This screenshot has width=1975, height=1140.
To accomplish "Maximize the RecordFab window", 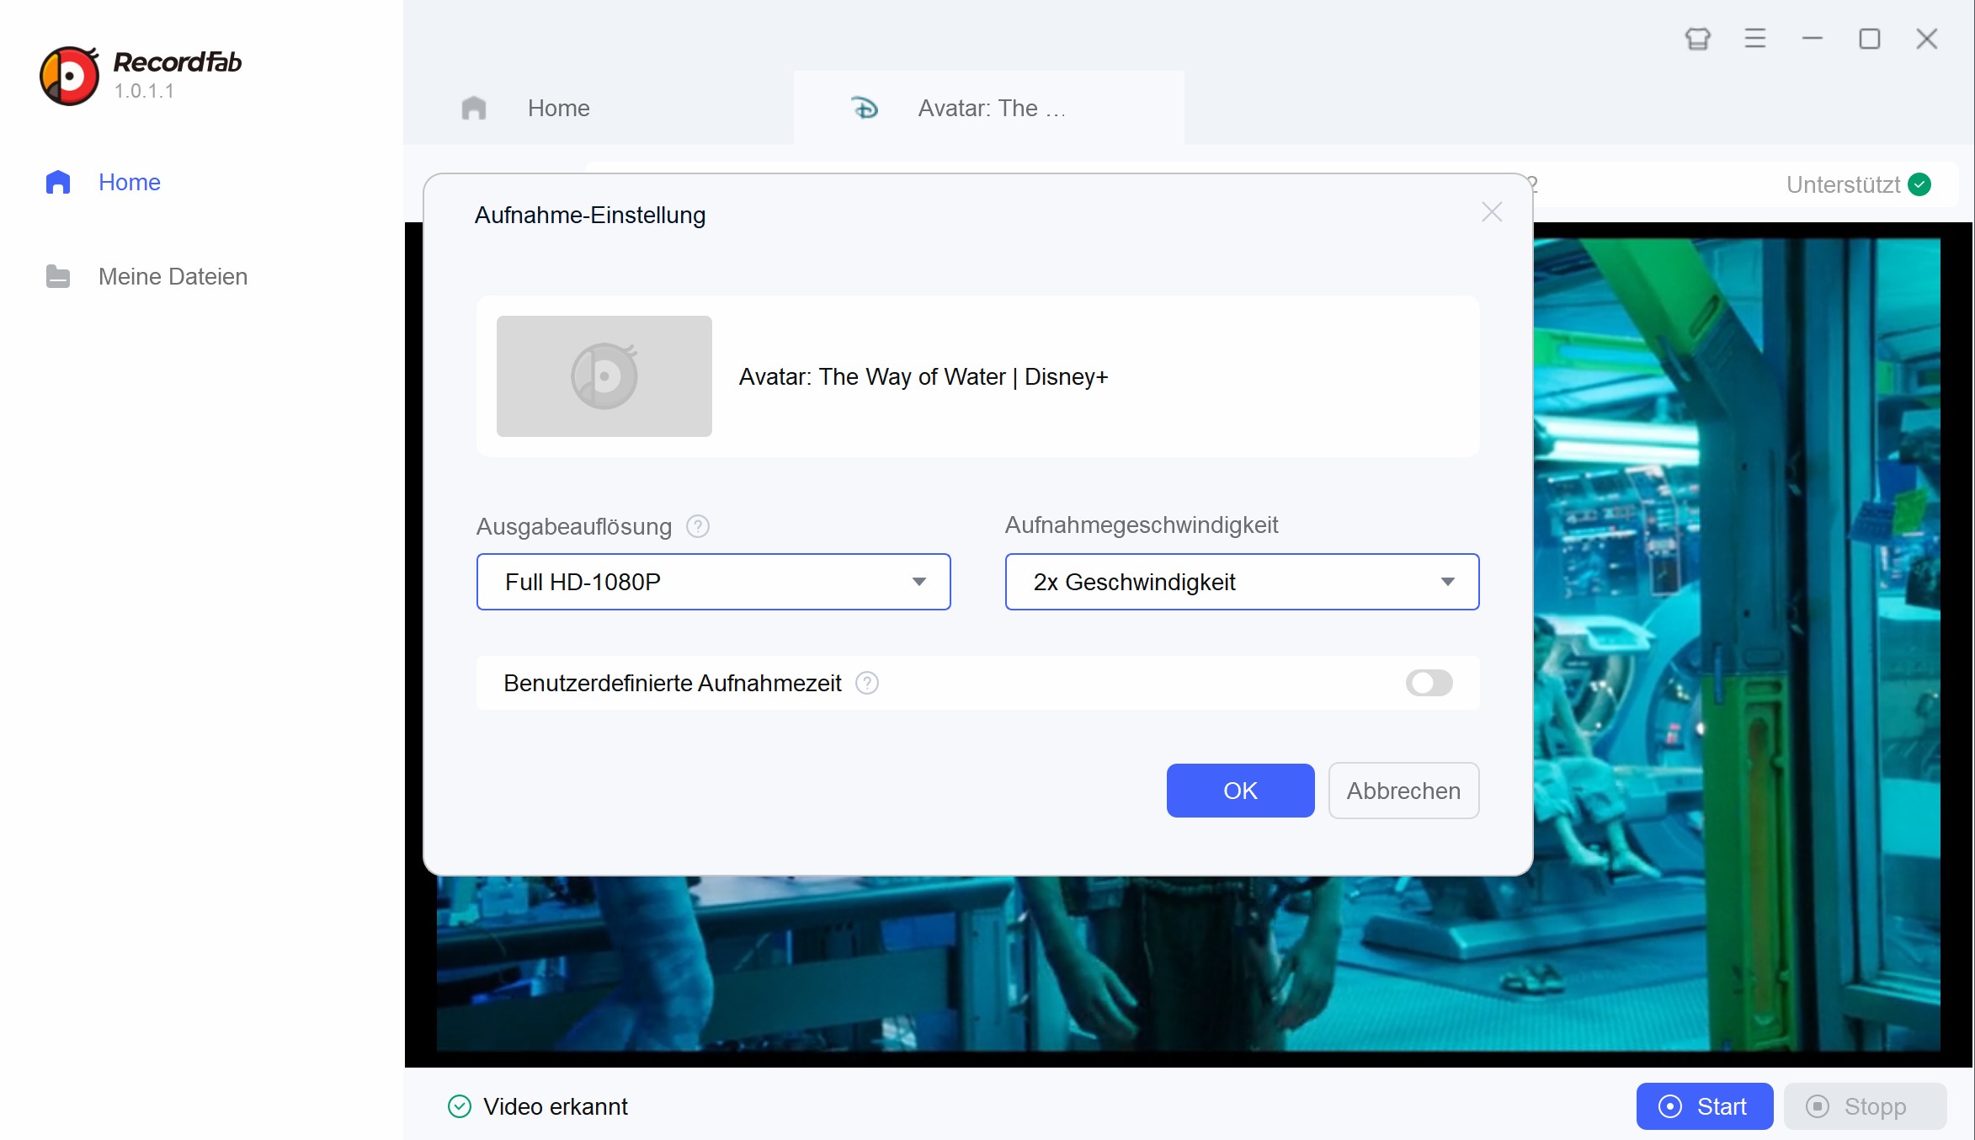I will coord(1870,39).
